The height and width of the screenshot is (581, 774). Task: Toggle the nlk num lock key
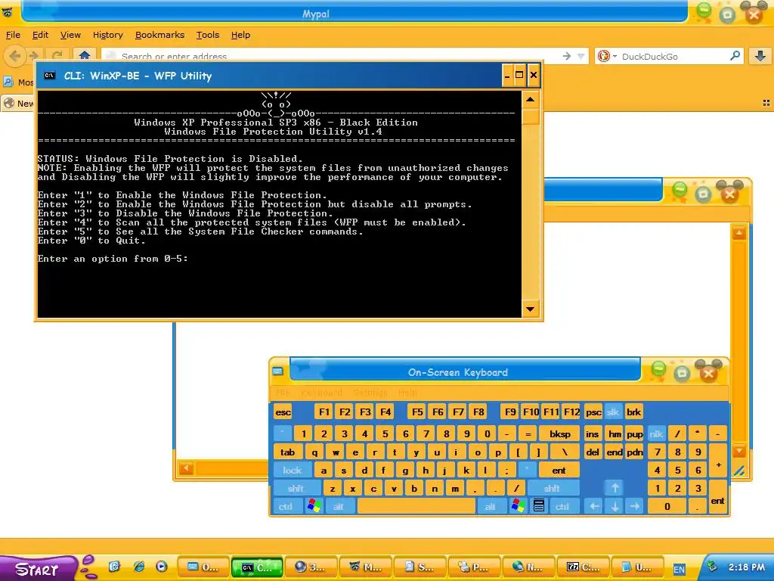[x=656, y=433]
